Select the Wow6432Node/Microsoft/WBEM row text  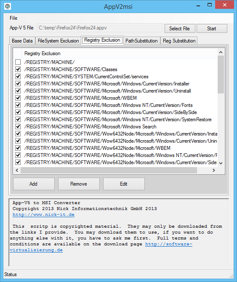97,148
